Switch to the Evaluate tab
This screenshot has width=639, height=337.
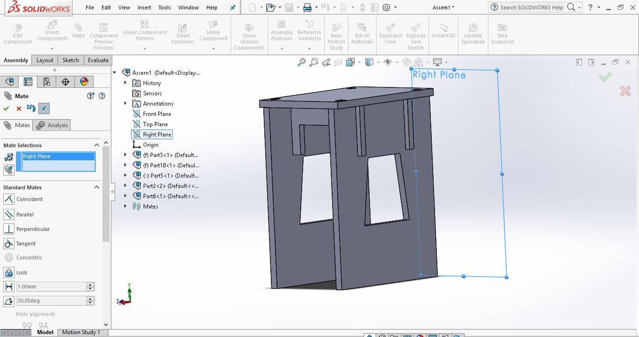98,60
